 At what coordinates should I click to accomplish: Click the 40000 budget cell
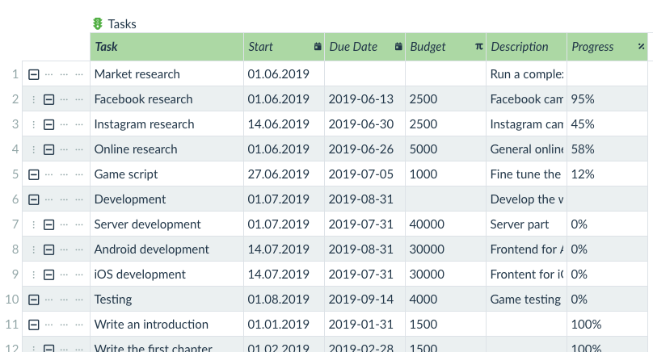click(445, 224)
